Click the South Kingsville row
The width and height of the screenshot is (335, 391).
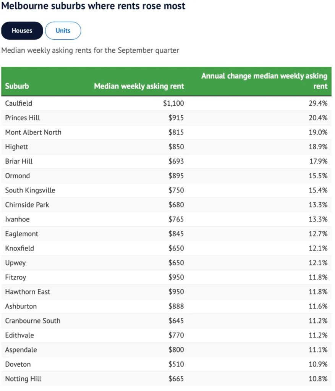click(30, 191)
